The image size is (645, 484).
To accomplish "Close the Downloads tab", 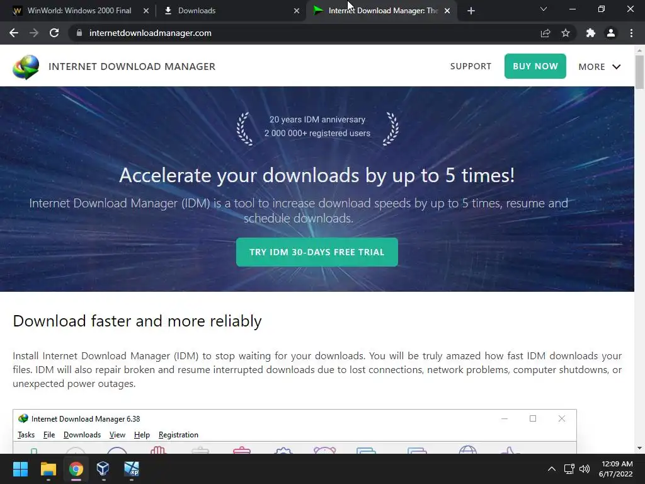I will click(x=297, y=11).
